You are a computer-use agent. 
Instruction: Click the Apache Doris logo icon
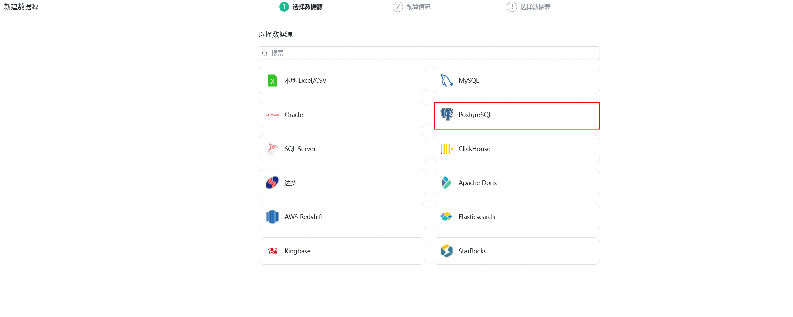tap(446, 183)
